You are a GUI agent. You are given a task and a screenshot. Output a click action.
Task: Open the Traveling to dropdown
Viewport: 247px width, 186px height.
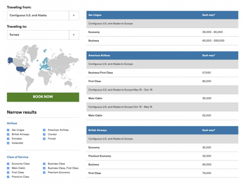43,35
